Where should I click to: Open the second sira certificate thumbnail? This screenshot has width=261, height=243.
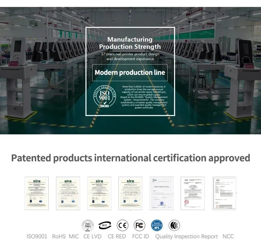pyautogui.click(x=68, y=193)
